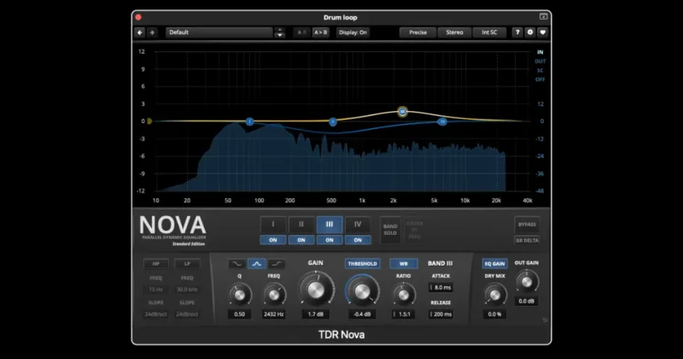This screenshot has width=683, height=359.
Task: Toggle the THRESHOLD button for band III
Action: [362, 263]
